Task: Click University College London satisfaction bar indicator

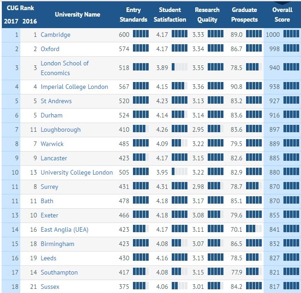Action: 180,171
